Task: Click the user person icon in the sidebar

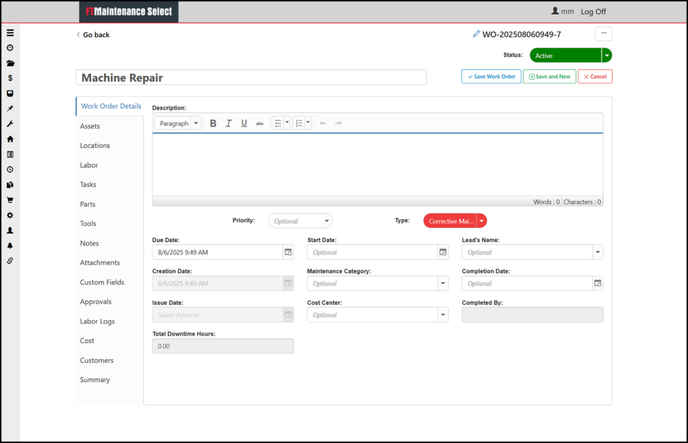Action: [x=10, y=231]
